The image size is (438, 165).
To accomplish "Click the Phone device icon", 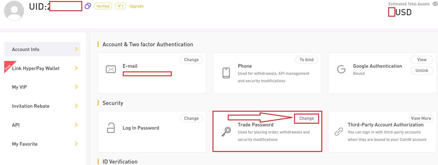I will coord(226,73).
